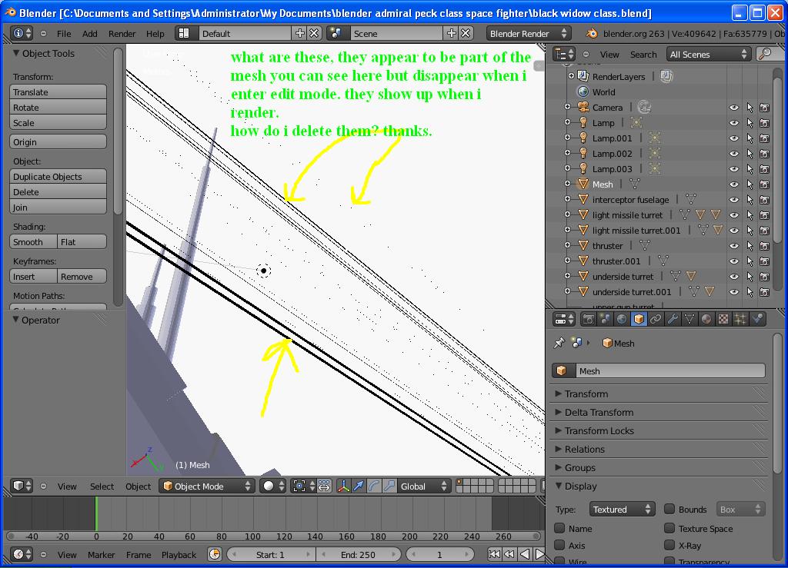Select the Object properties tab (orange cube)
The image size is (788, 568).
click(639, 319)
